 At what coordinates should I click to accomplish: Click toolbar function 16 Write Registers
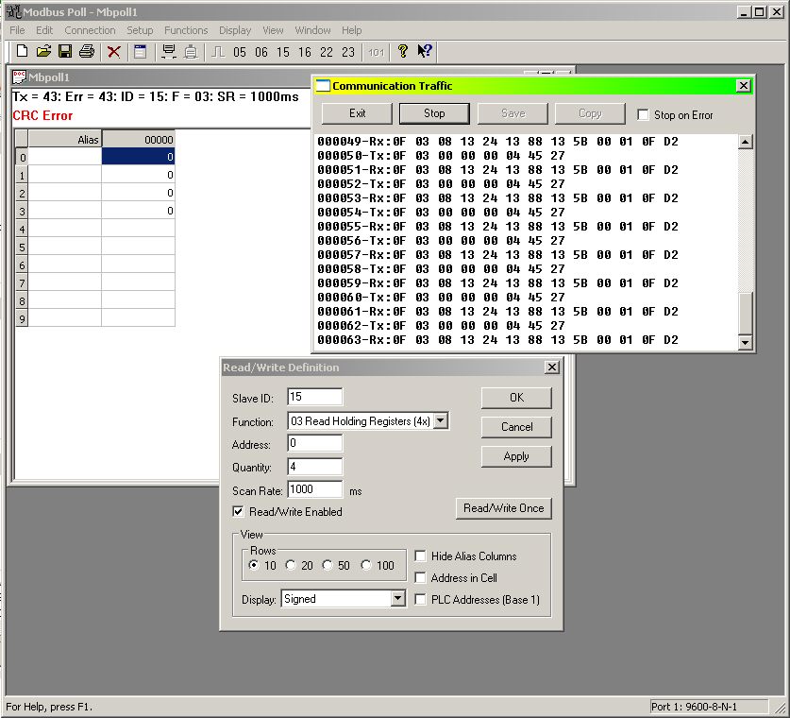(304, 52)
